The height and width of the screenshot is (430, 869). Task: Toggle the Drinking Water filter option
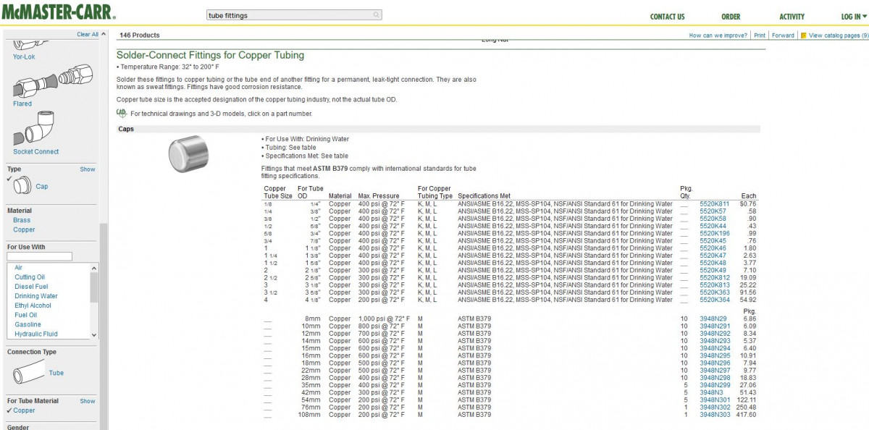[x=36, y=296]
